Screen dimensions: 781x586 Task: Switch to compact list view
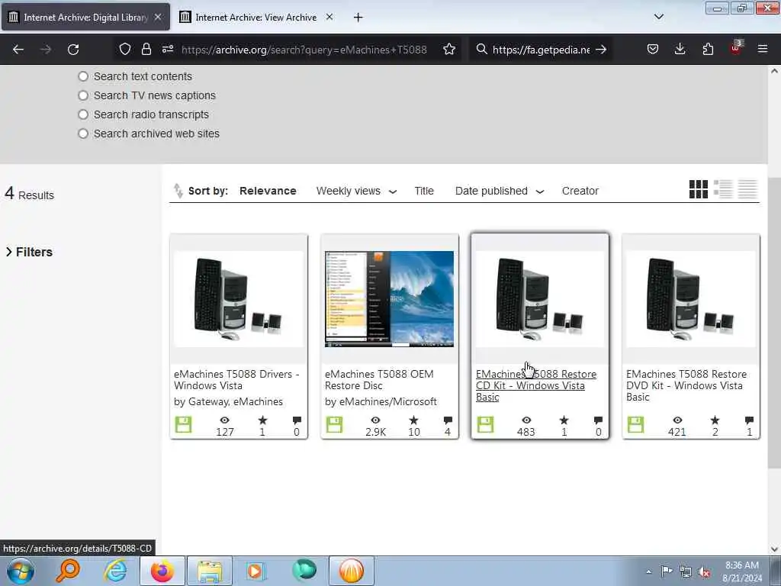click(x=747, y=189)
